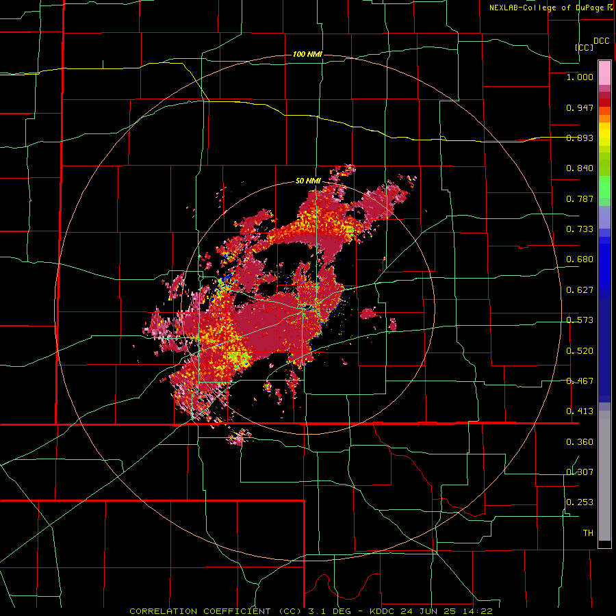
Task: Click the 0.413 scale value
Action: [x=580, y=411]
